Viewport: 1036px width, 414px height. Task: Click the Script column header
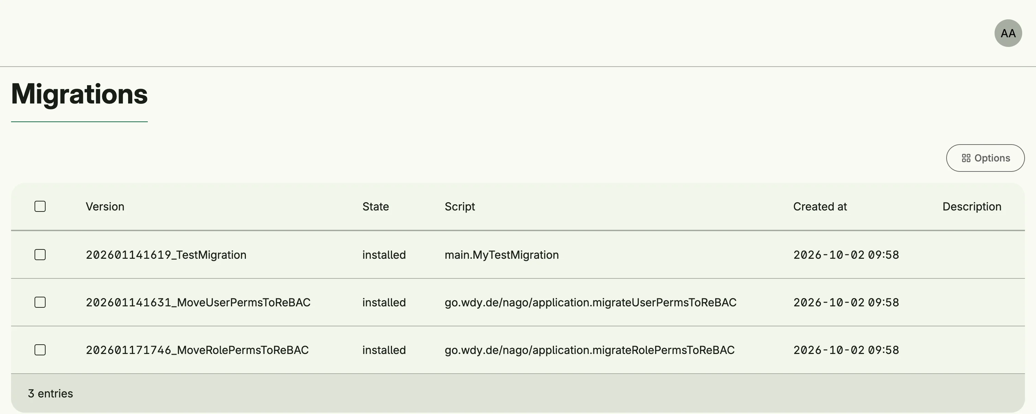[x=460, y=207]
